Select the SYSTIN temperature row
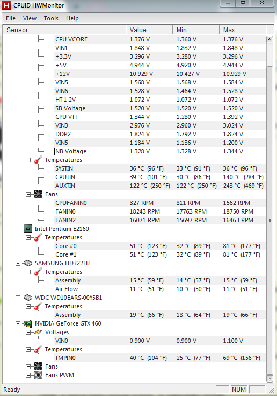The width and height of the screenshot is (277, 396). [160, 168]
